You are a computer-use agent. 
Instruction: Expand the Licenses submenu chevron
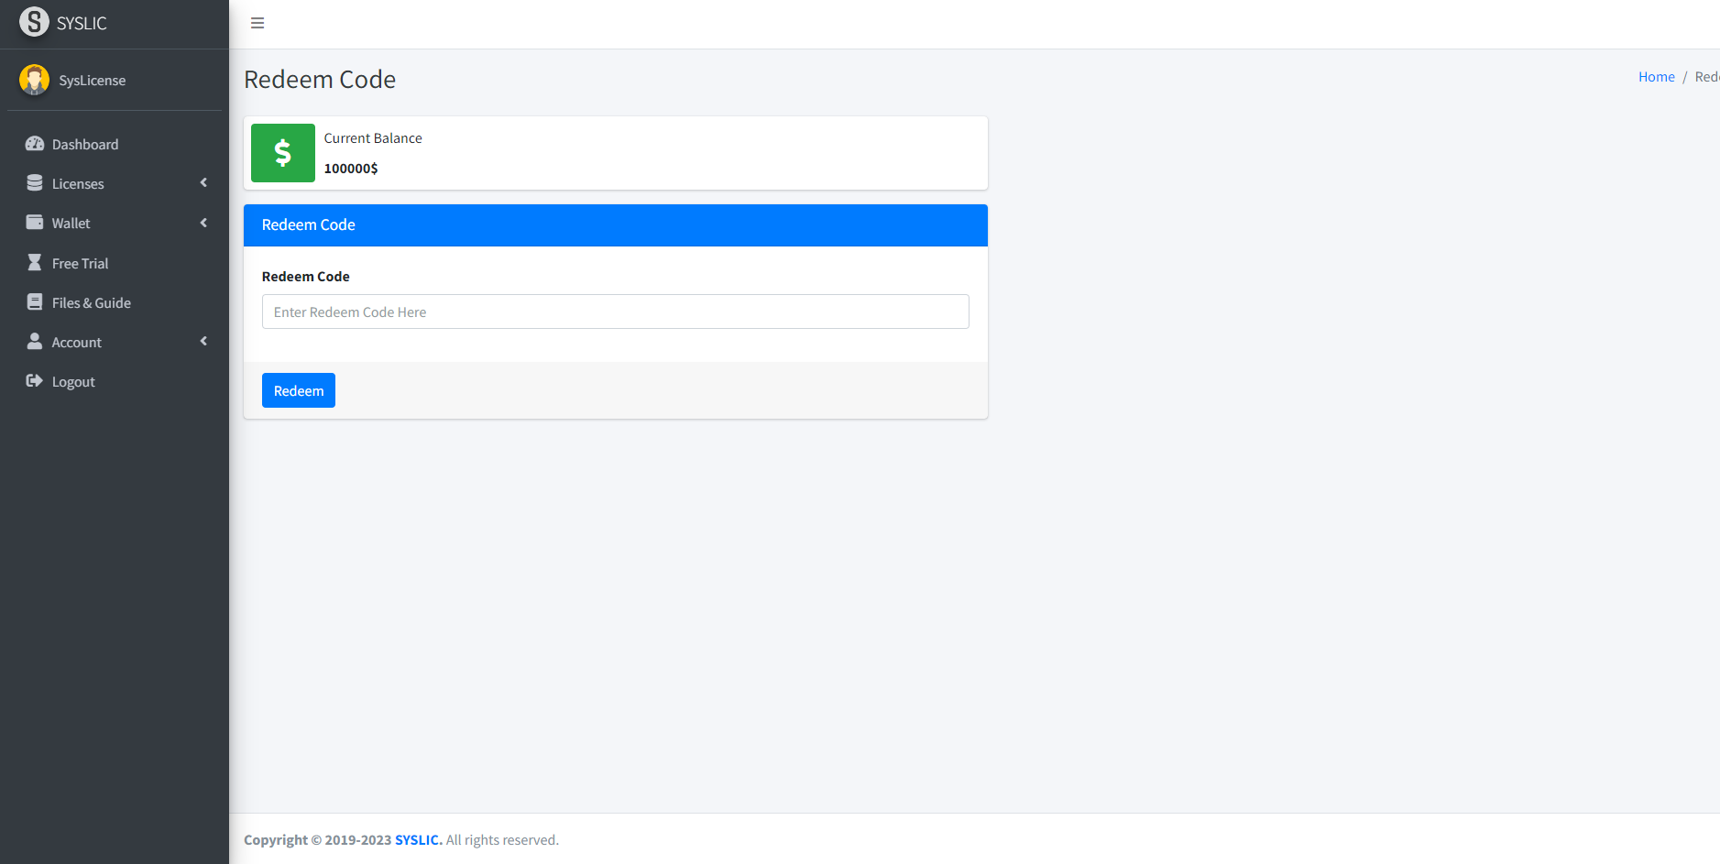(203, 183)
